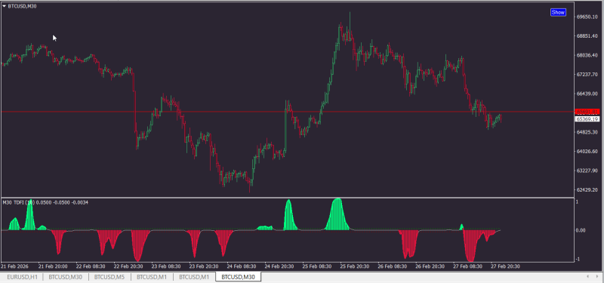Image resolution: width=604 pixels, height=283 pixels.
Task: Click the blue Show button
Action: tap(558, 12)
